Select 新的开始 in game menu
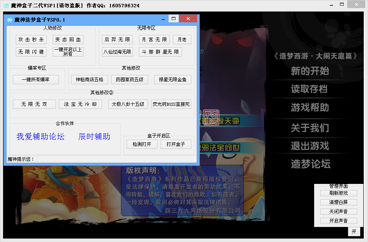This screenshot has height=242, width=368. point(310,71)
